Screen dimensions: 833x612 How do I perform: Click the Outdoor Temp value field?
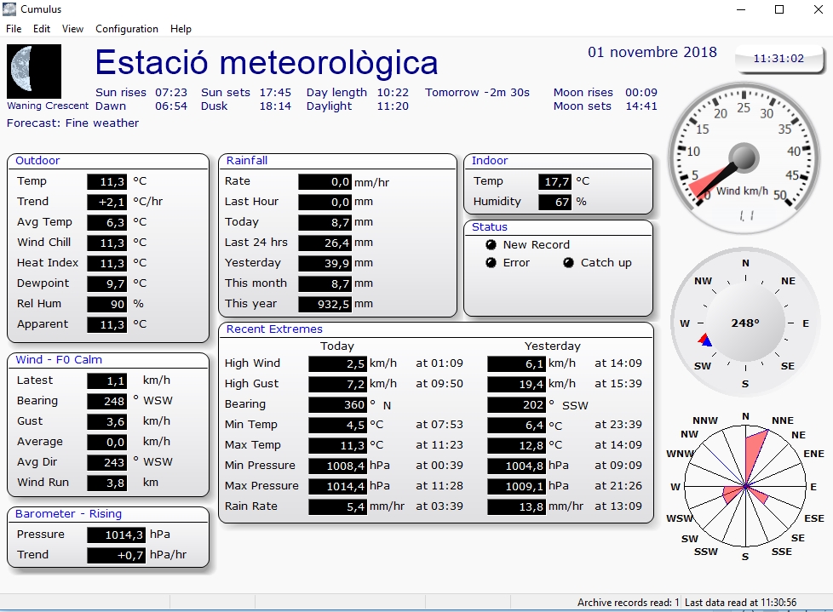click(107, 181)
